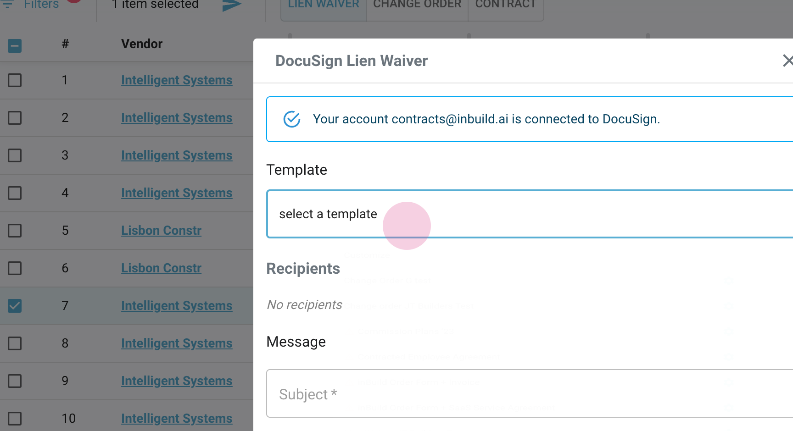Uncheck the row 7 checkbox

[15, 306]
